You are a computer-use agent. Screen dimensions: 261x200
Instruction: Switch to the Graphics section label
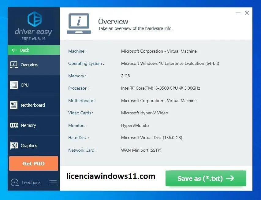(29, 146)
